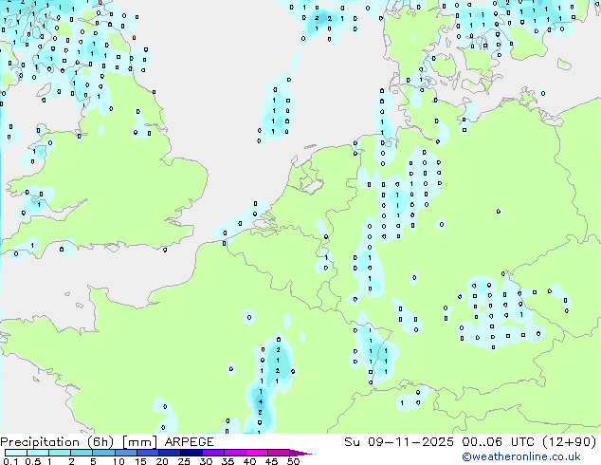Click the '0.1' legend scale label

10,461
